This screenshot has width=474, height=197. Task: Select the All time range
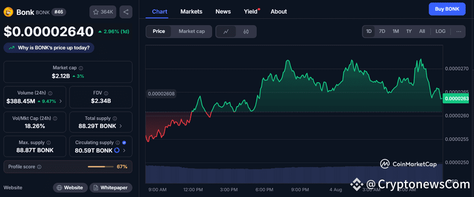pyautogui.click(x=422, y=32)
